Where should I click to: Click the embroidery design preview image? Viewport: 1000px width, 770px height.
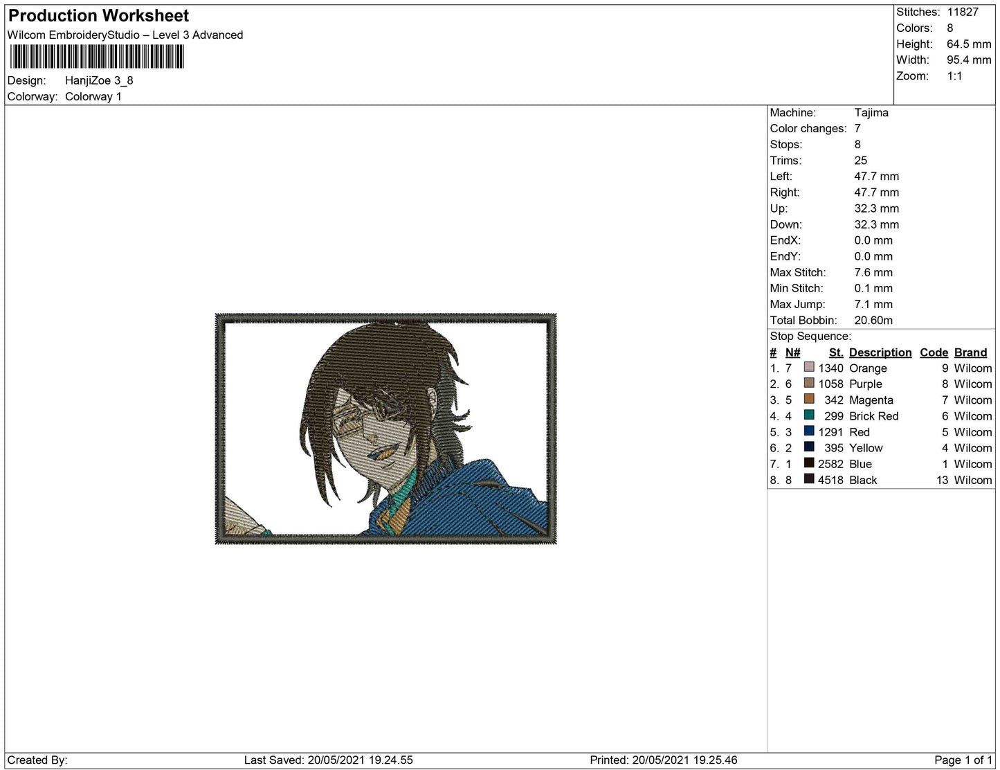[x=385, y=429]
